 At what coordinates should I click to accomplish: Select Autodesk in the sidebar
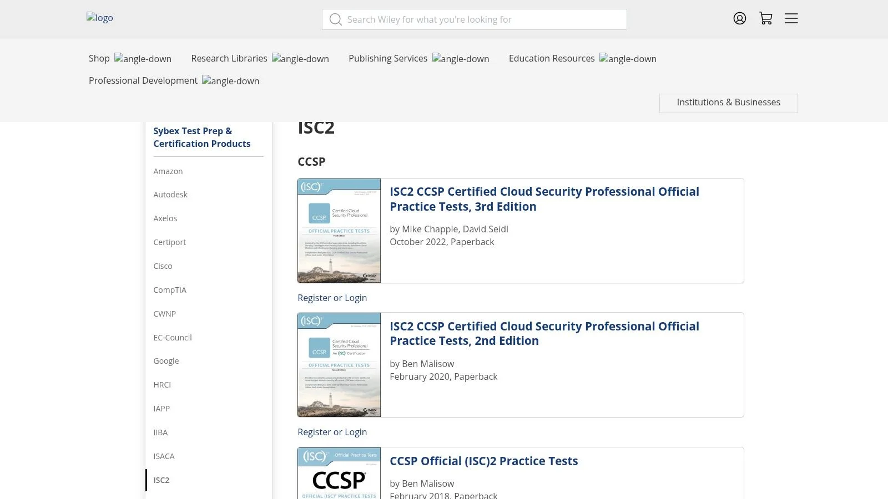170,195
